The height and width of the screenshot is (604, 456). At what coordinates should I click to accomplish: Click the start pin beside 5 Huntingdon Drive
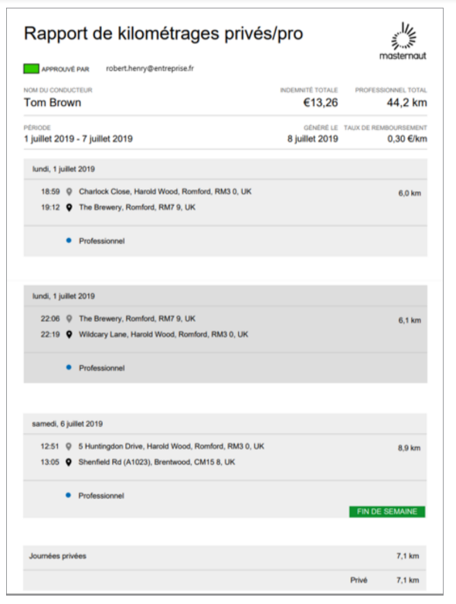[x=69, y=446]
